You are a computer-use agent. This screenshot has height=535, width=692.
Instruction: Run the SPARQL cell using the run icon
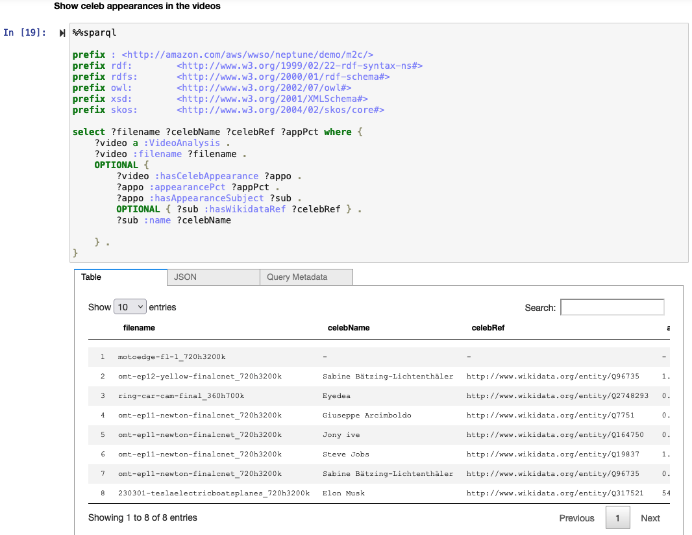click(63, 33)
